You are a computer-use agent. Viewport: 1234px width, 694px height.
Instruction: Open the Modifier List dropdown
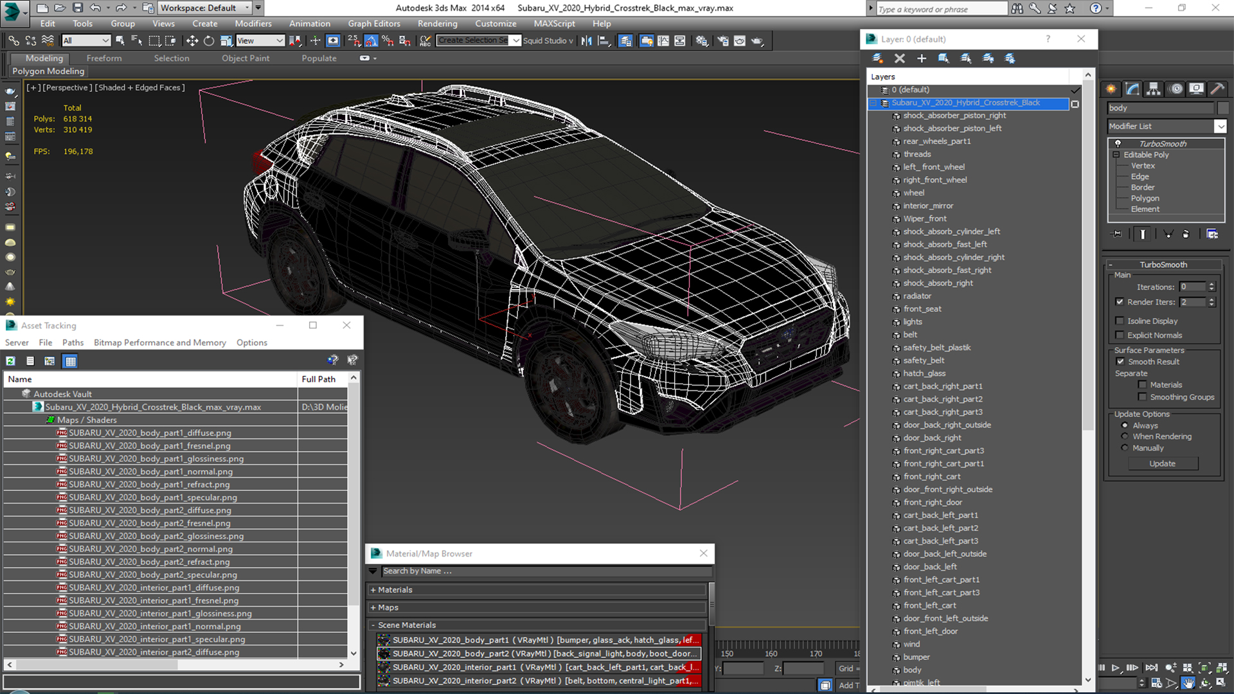pyautogui.click(x=1221, y=127)
